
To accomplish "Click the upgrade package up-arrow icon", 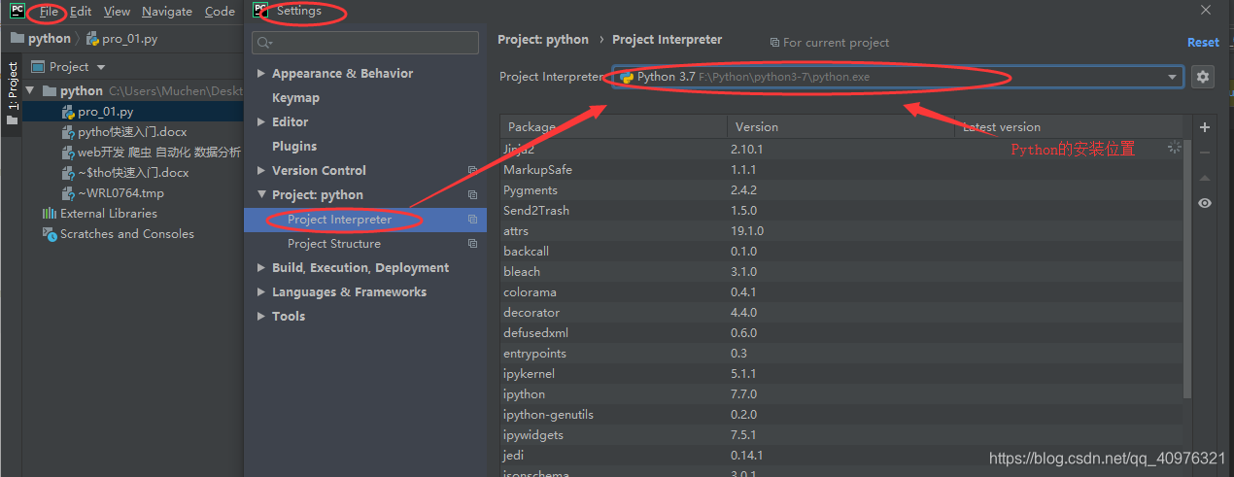I will tap(1205, 178).
